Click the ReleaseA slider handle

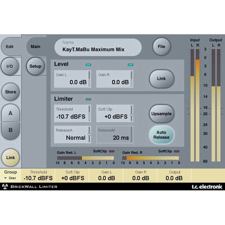pos(89,134)
